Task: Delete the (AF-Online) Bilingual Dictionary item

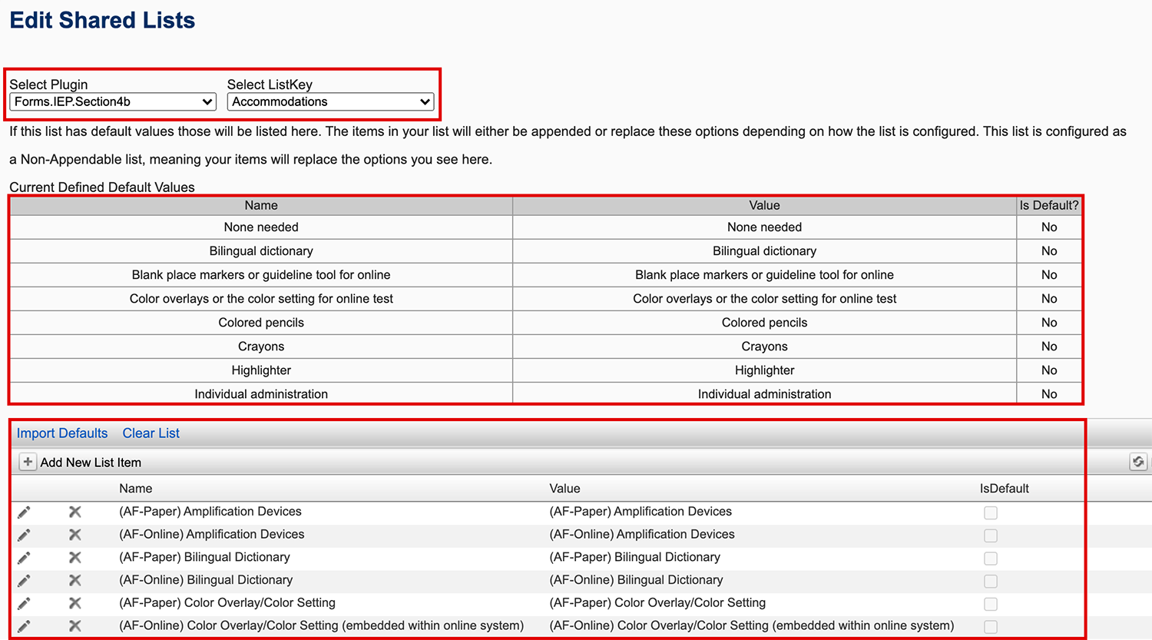Action: [74, 580]
